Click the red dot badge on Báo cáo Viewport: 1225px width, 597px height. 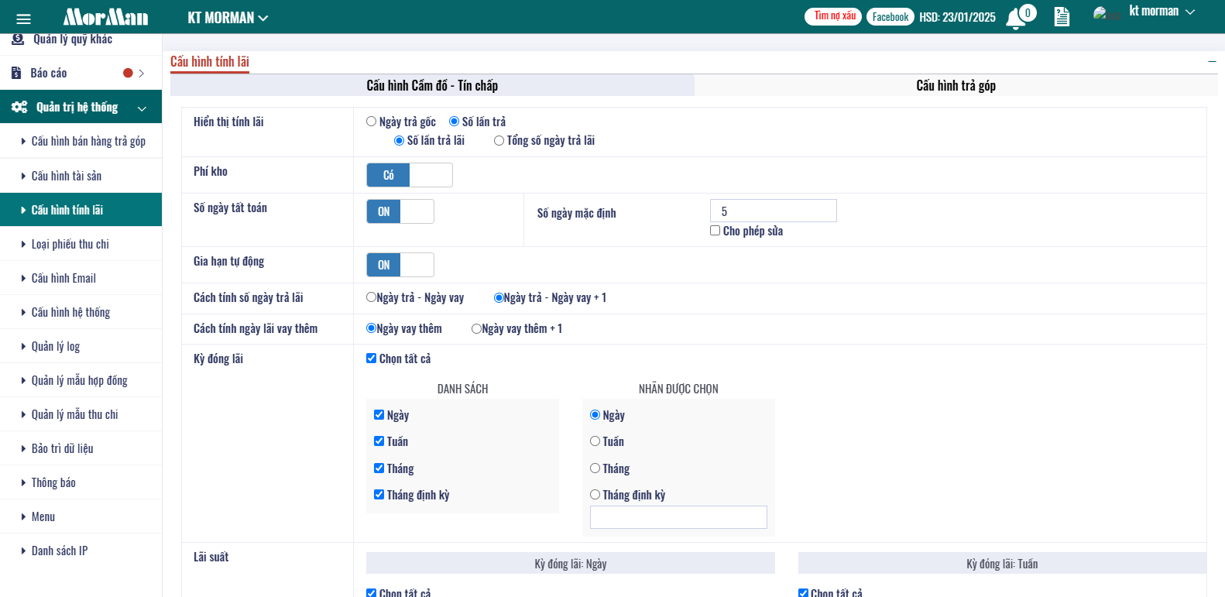tap(128, 73)
